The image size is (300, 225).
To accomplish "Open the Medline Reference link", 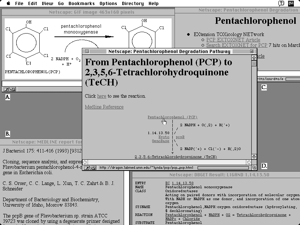I will (x=104, y=107).
